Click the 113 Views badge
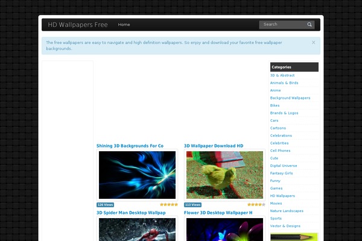362x241 pixels. (x=193, y=205)
